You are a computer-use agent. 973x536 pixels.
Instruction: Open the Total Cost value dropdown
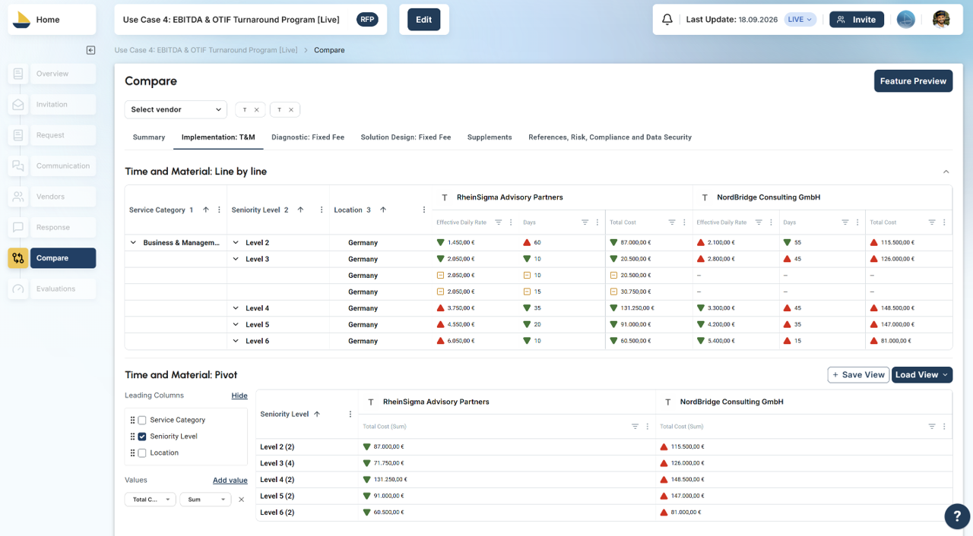[x=151, y=500]
